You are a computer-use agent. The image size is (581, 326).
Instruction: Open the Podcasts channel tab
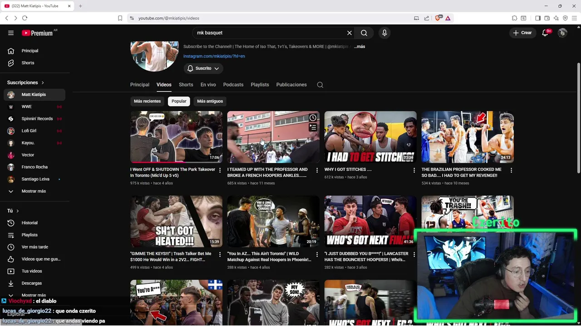233,85
